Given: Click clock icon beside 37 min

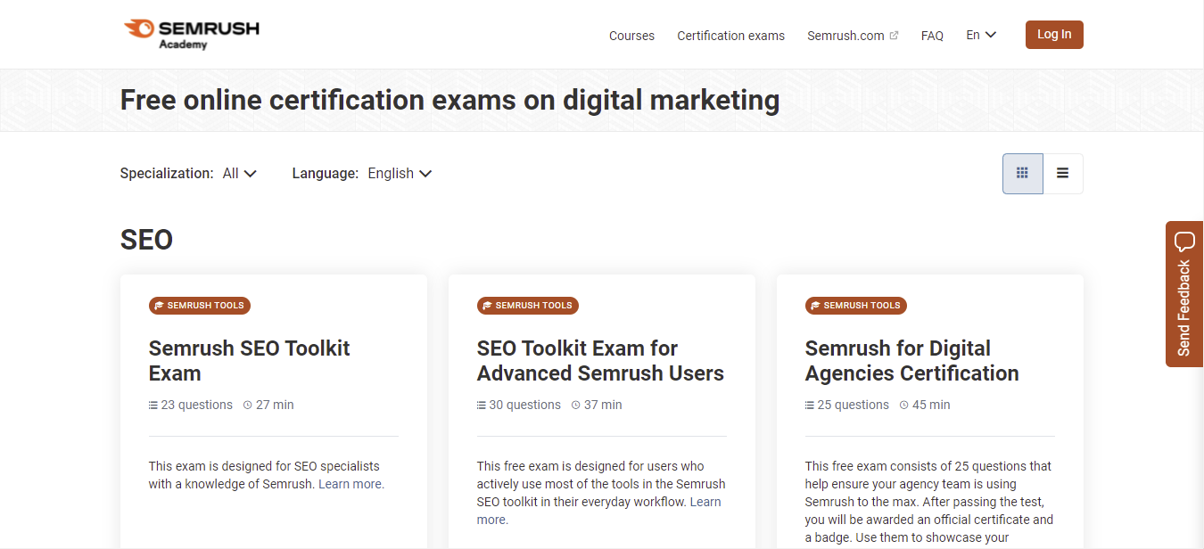Looking at the screenshot, I should [576, 405].
